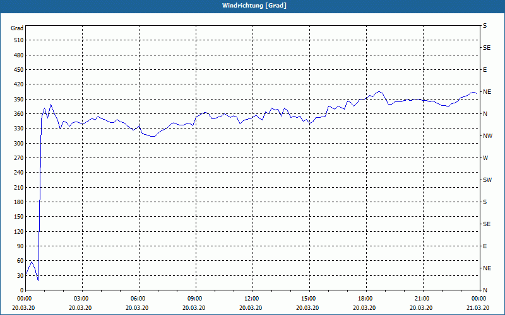Viewport: 505px width, 315px height.
Task: Select the 18:00 time label
Action: [366, 299]
